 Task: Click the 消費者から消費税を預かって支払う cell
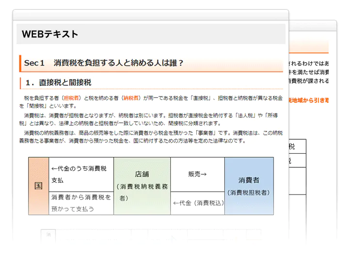click(81, 203)
